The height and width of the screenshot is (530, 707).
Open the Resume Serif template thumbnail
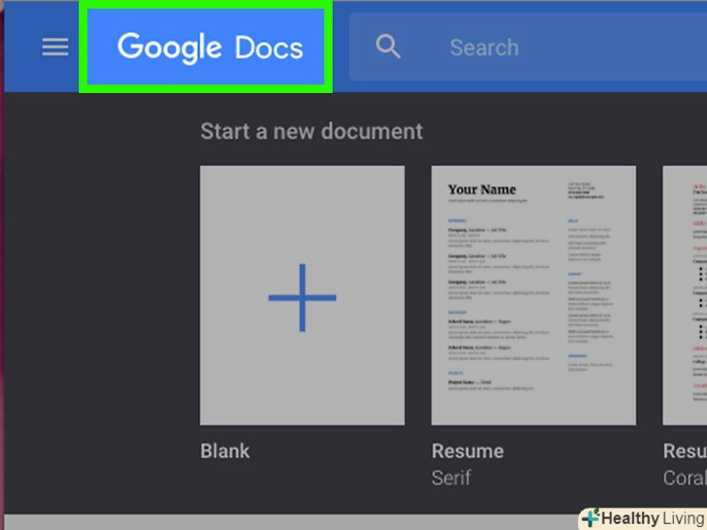[533, 295]
